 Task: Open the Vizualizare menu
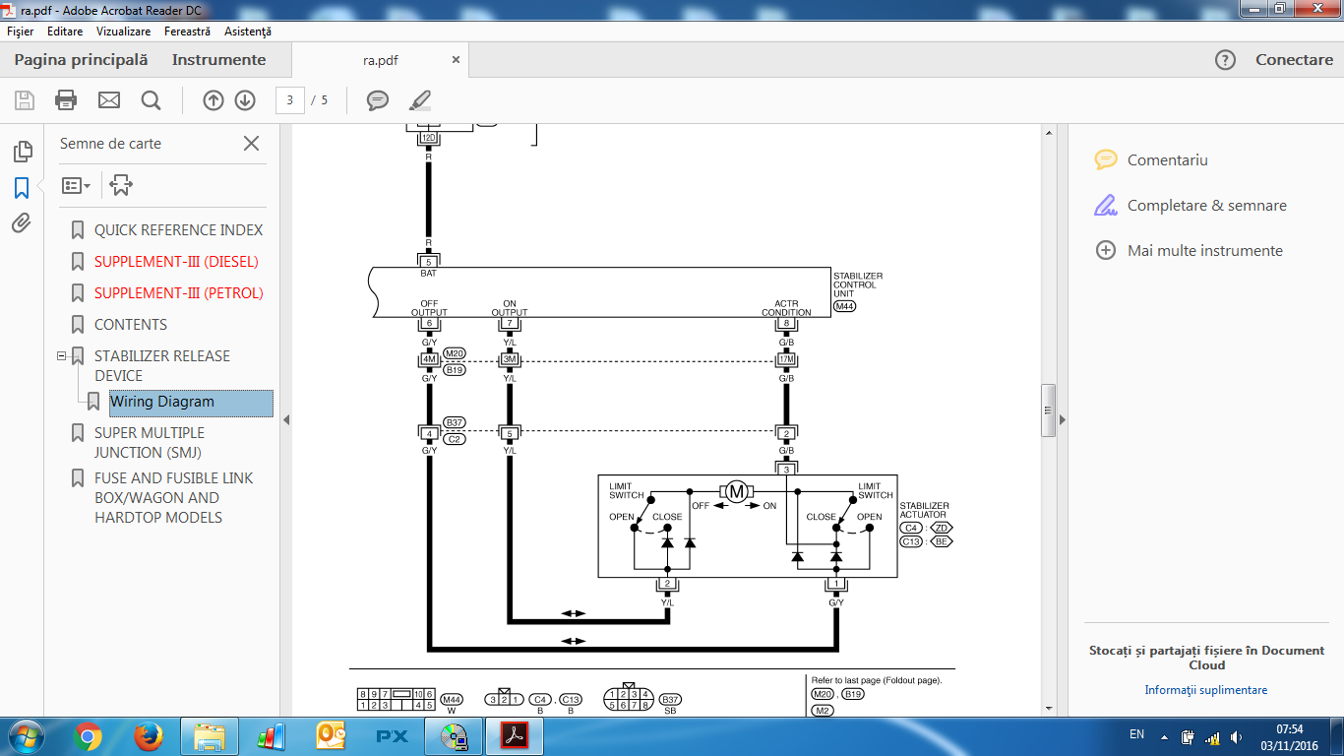click(123, 31)
